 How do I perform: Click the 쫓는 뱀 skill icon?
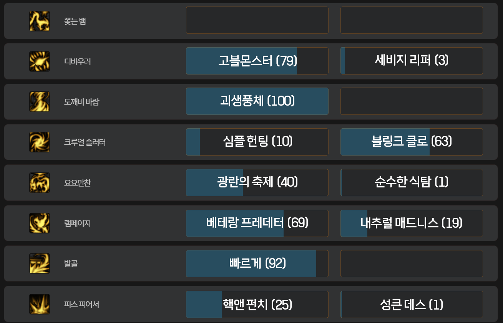(40, 21)
